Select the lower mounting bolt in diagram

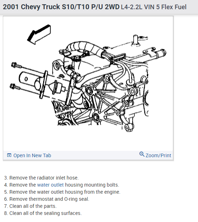pos(15,87)
